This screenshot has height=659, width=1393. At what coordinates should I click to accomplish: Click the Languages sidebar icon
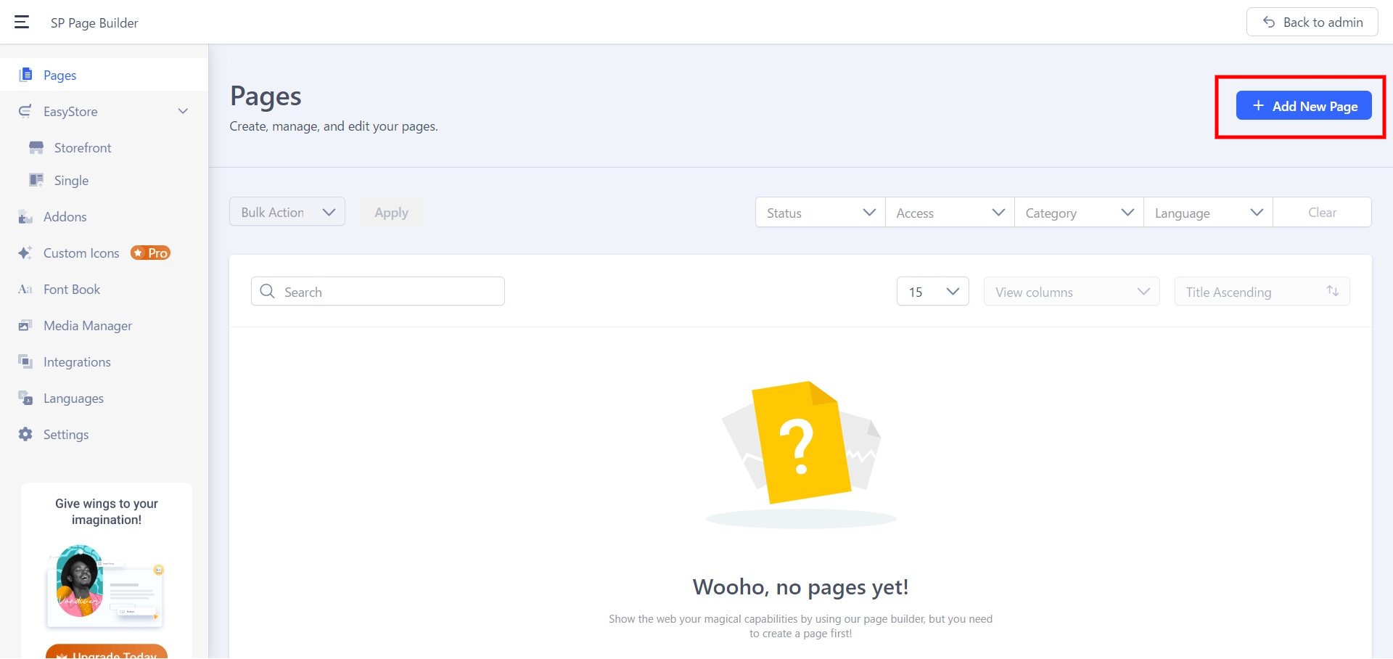pos(25,398)
